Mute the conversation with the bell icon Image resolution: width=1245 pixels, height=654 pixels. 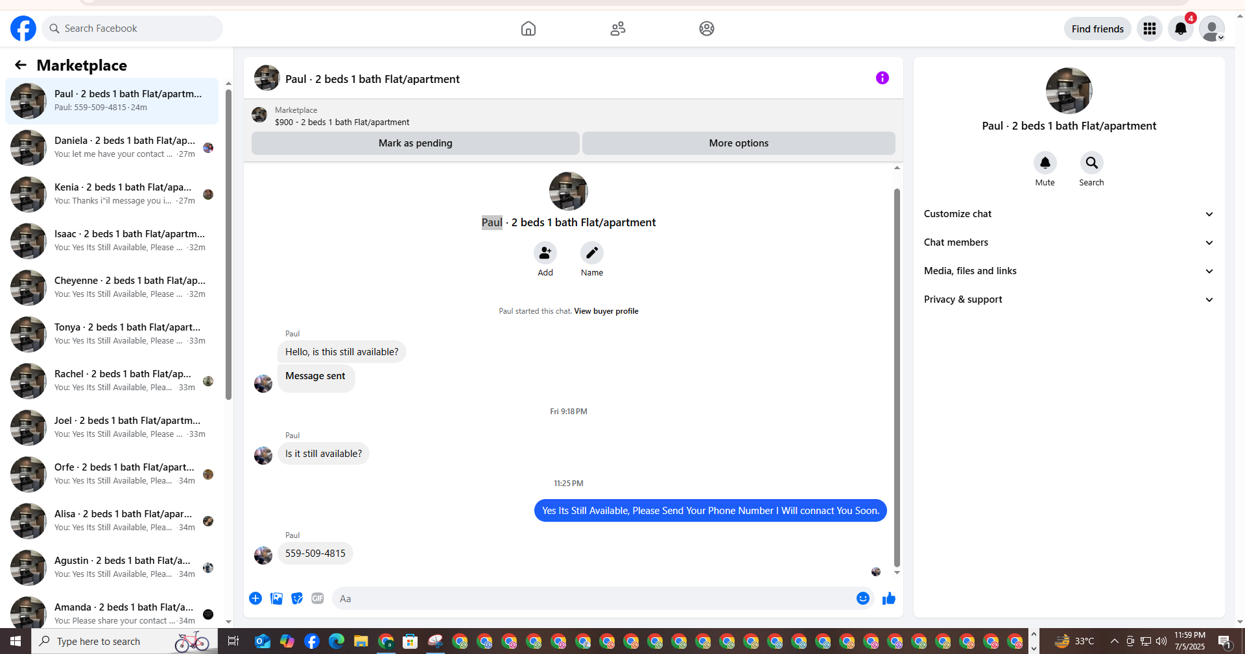click(x=1045, y=163)
